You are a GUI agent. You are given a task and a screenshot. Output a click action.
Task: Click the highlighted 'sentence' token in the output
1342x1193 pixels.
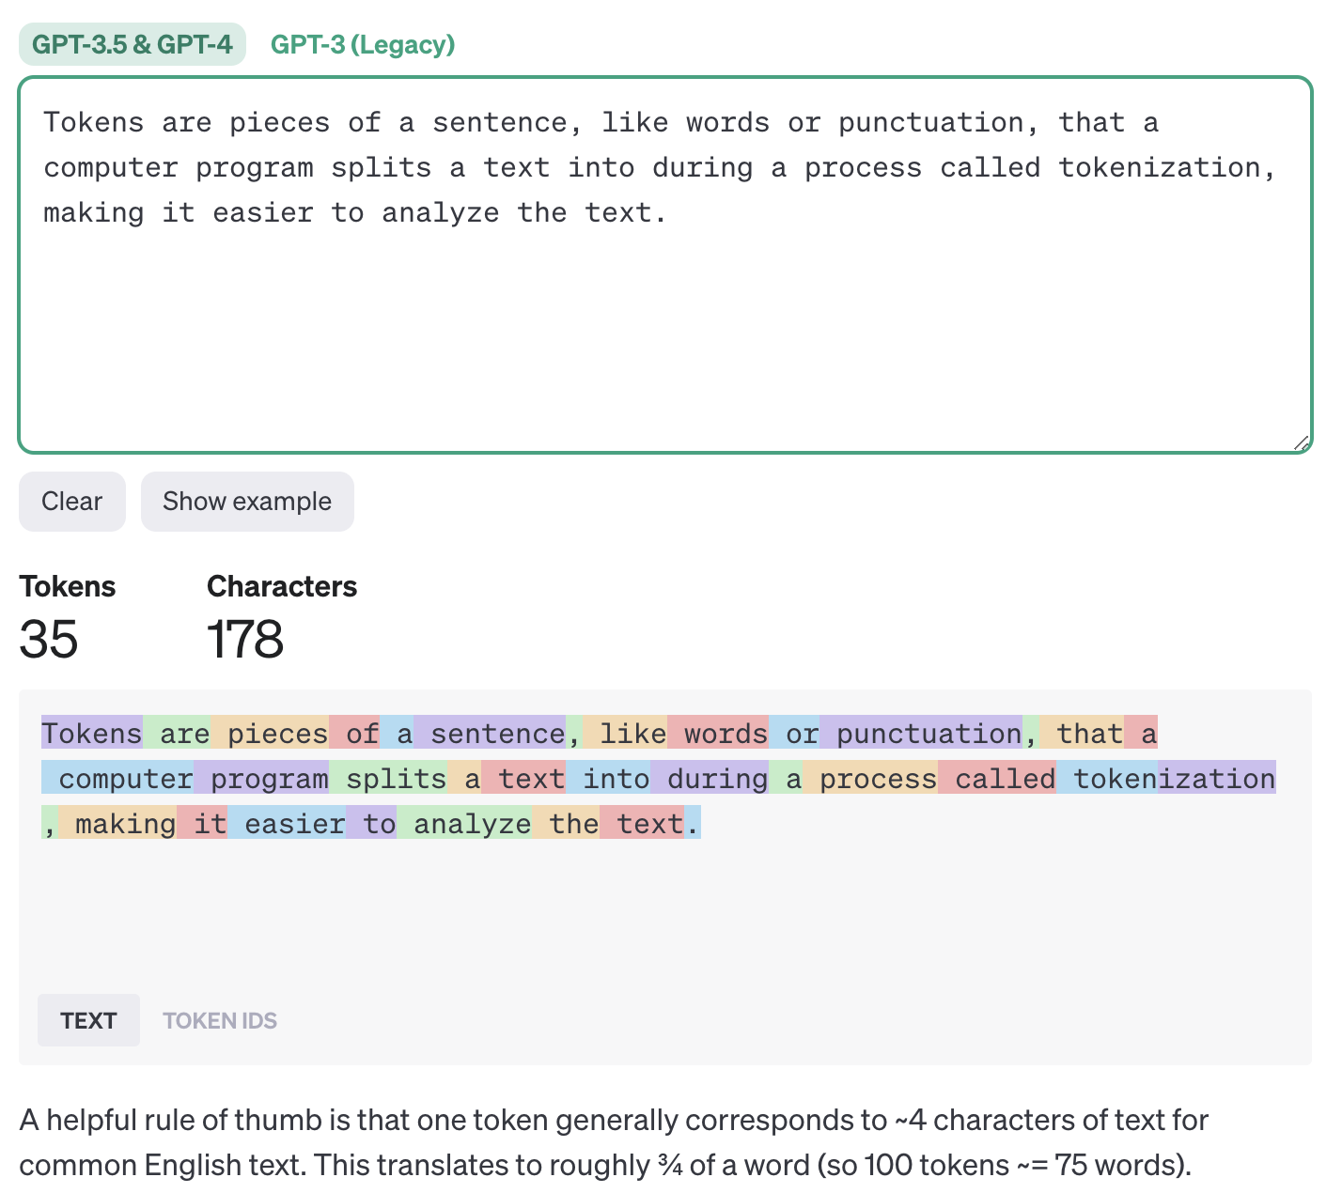[491, 734]
